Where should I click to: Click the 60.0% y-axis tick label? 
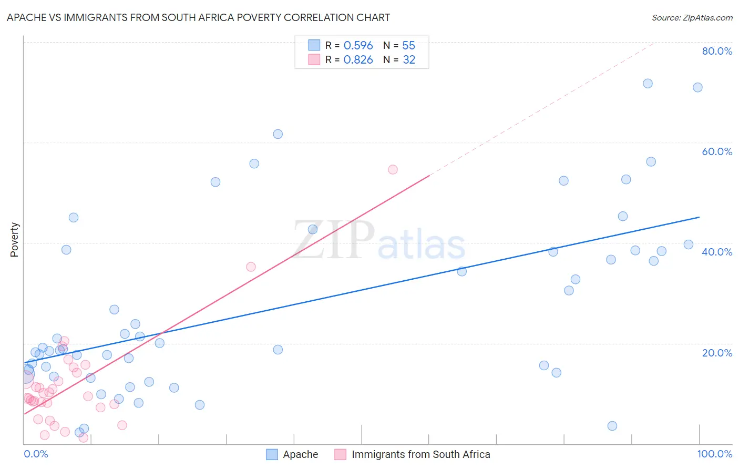[x=717, y=151]
